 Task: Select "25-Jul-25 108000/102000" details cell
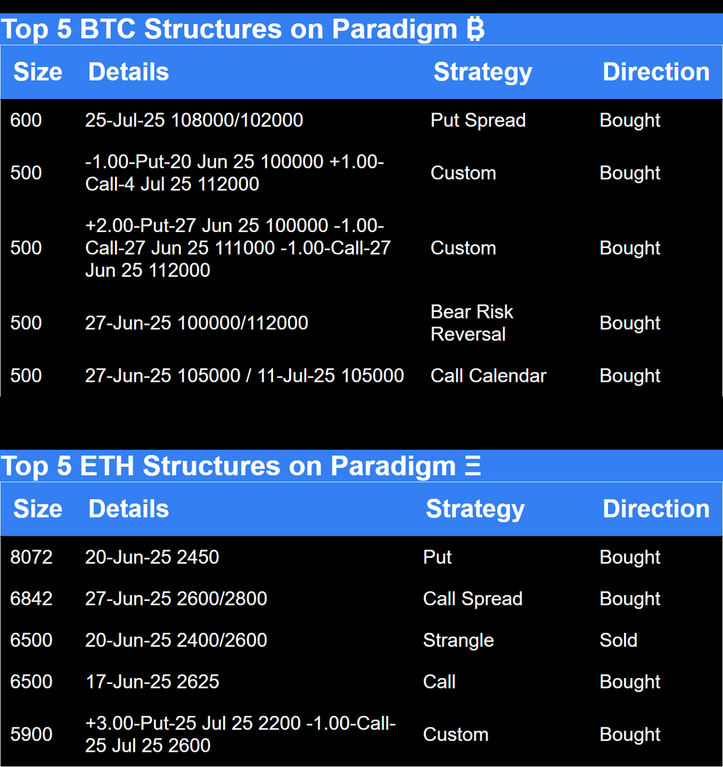click(x=194, y=120)
